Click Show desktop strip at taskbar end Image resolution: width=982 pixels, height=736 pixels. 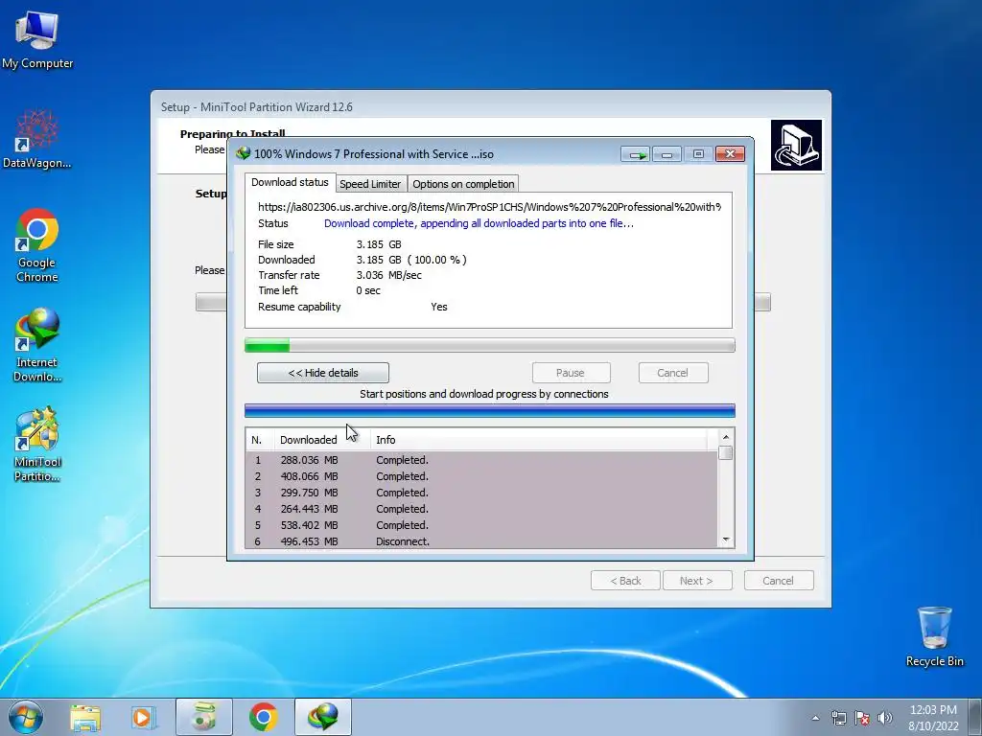pos(975,717)
